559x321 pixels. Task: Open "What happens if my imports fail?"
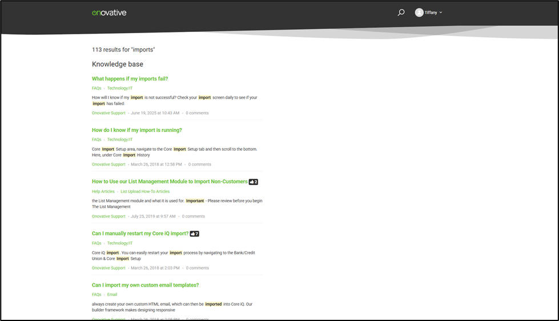130,79
